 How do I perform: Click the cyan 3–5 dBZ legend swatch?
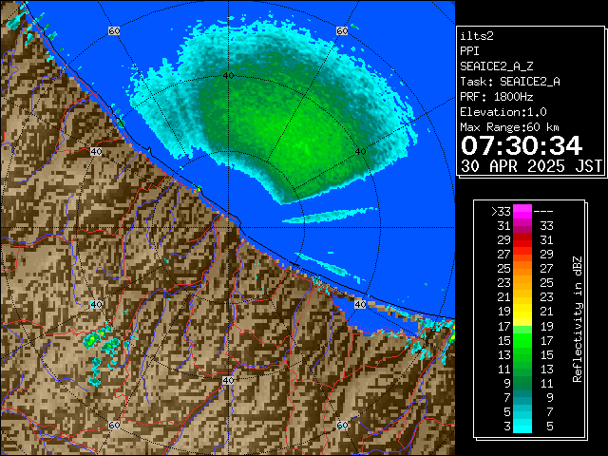pos(522,426)
